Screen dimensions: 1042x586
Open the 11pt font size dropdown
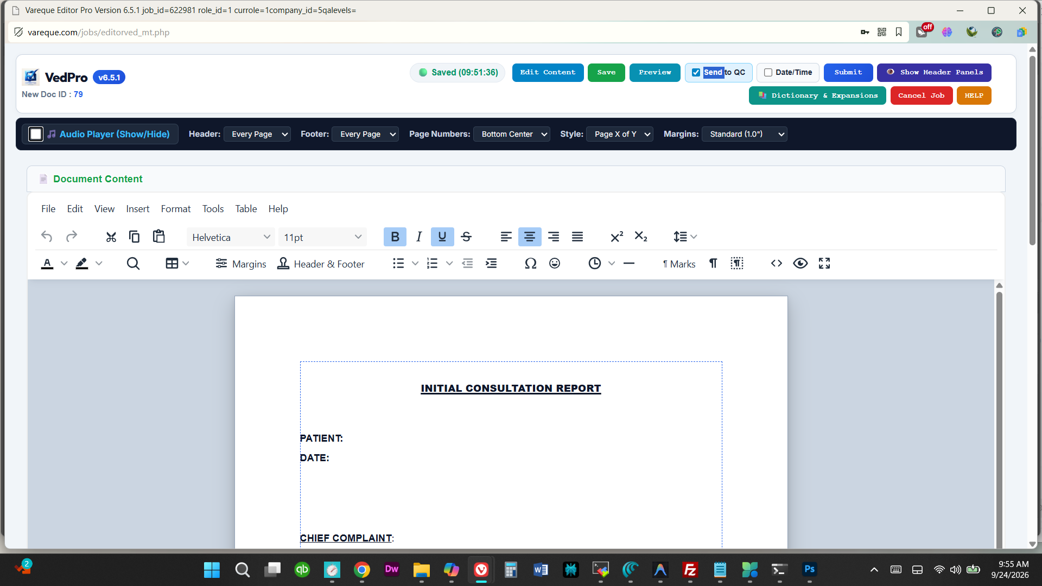[x=322, y=237]
